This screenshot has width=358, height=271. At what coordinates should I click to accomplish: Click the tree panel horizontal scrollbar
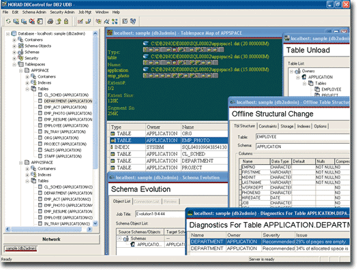(48, 229)
